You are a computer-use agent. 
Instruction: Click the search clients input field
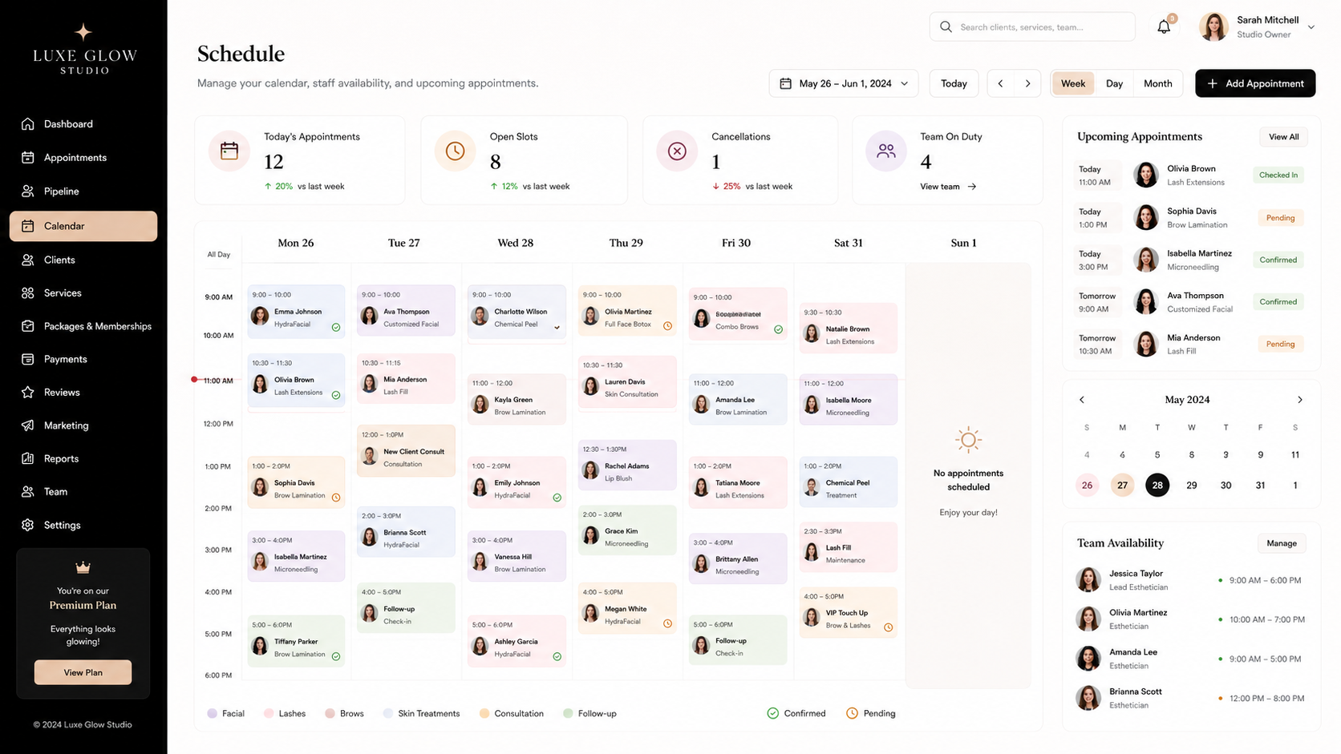[x=1032, y=27]
